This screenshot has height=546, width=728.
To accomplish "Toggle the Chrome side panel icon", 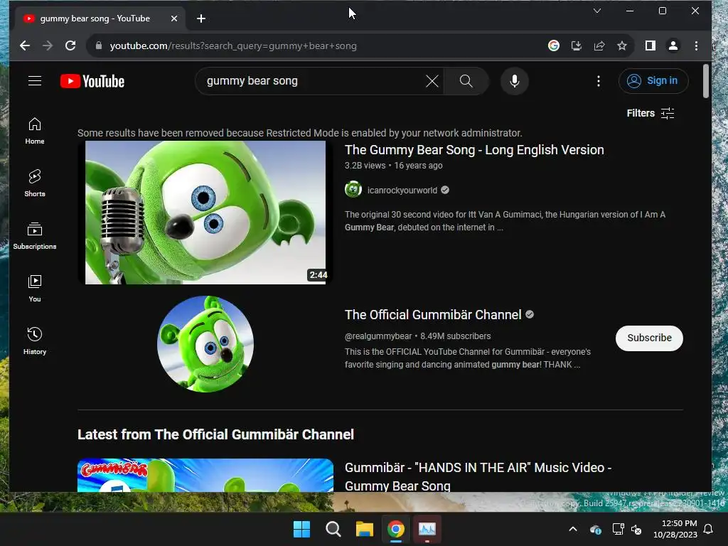I will tap(650, 45).
